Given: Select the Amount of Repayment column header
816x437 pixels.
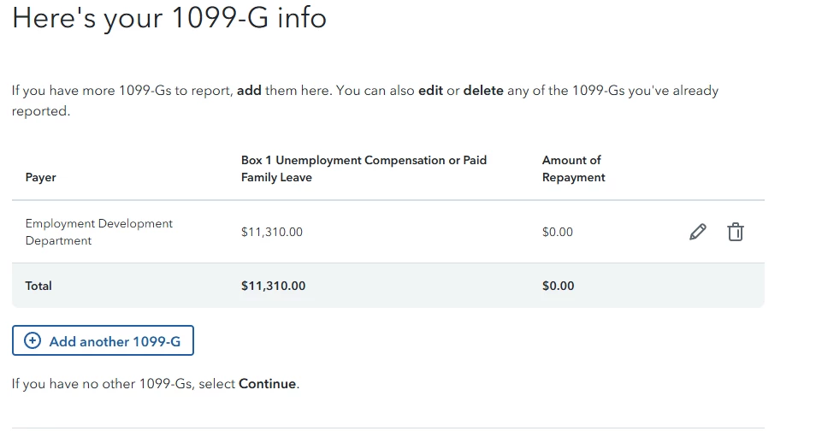Looking at the screenshot, I should tap(573, 168).
